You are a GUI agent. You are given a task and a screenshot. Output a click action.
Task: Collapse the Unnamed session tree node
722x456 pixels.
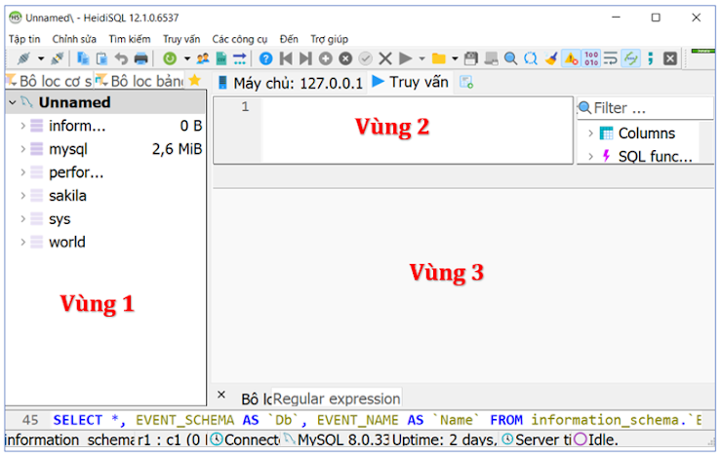(x=13, y=102)
